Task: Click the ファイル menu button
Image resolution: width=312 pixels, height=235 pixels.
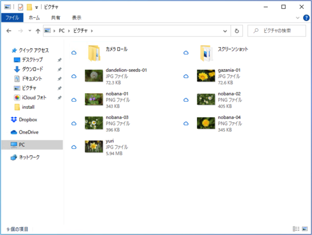Action: pos(12,17)
